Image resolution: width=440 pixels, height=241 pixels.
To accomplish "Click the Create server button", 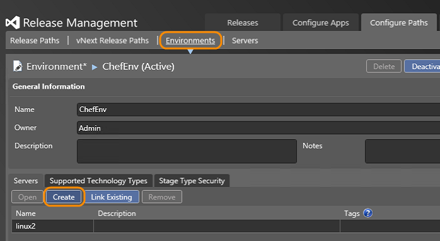I will pos(64,197).
